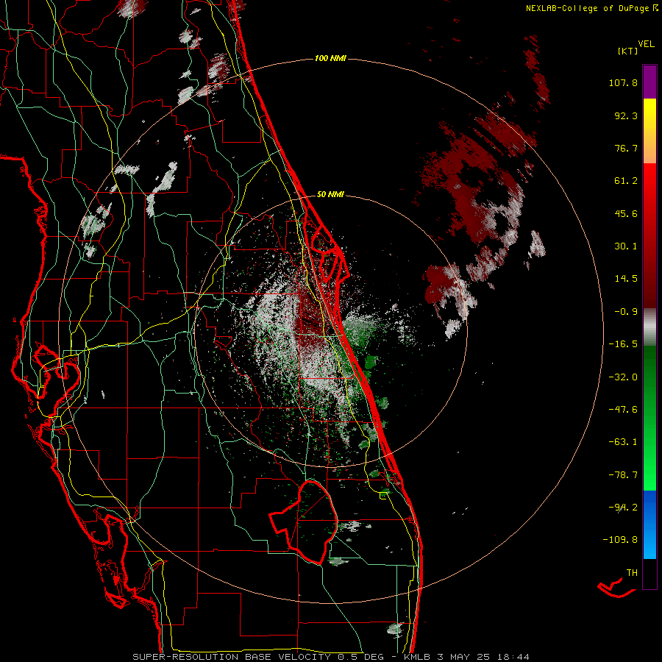
Task: Click the 30.1 velocity scale value
Action: click(x=626, y=246)
